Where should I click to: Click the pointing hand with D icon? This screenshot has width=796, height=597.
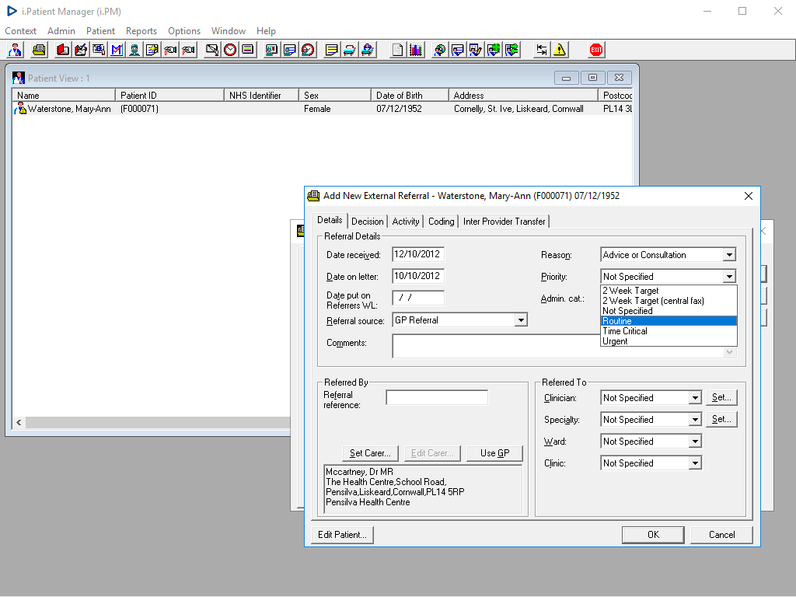pos(170,50)
